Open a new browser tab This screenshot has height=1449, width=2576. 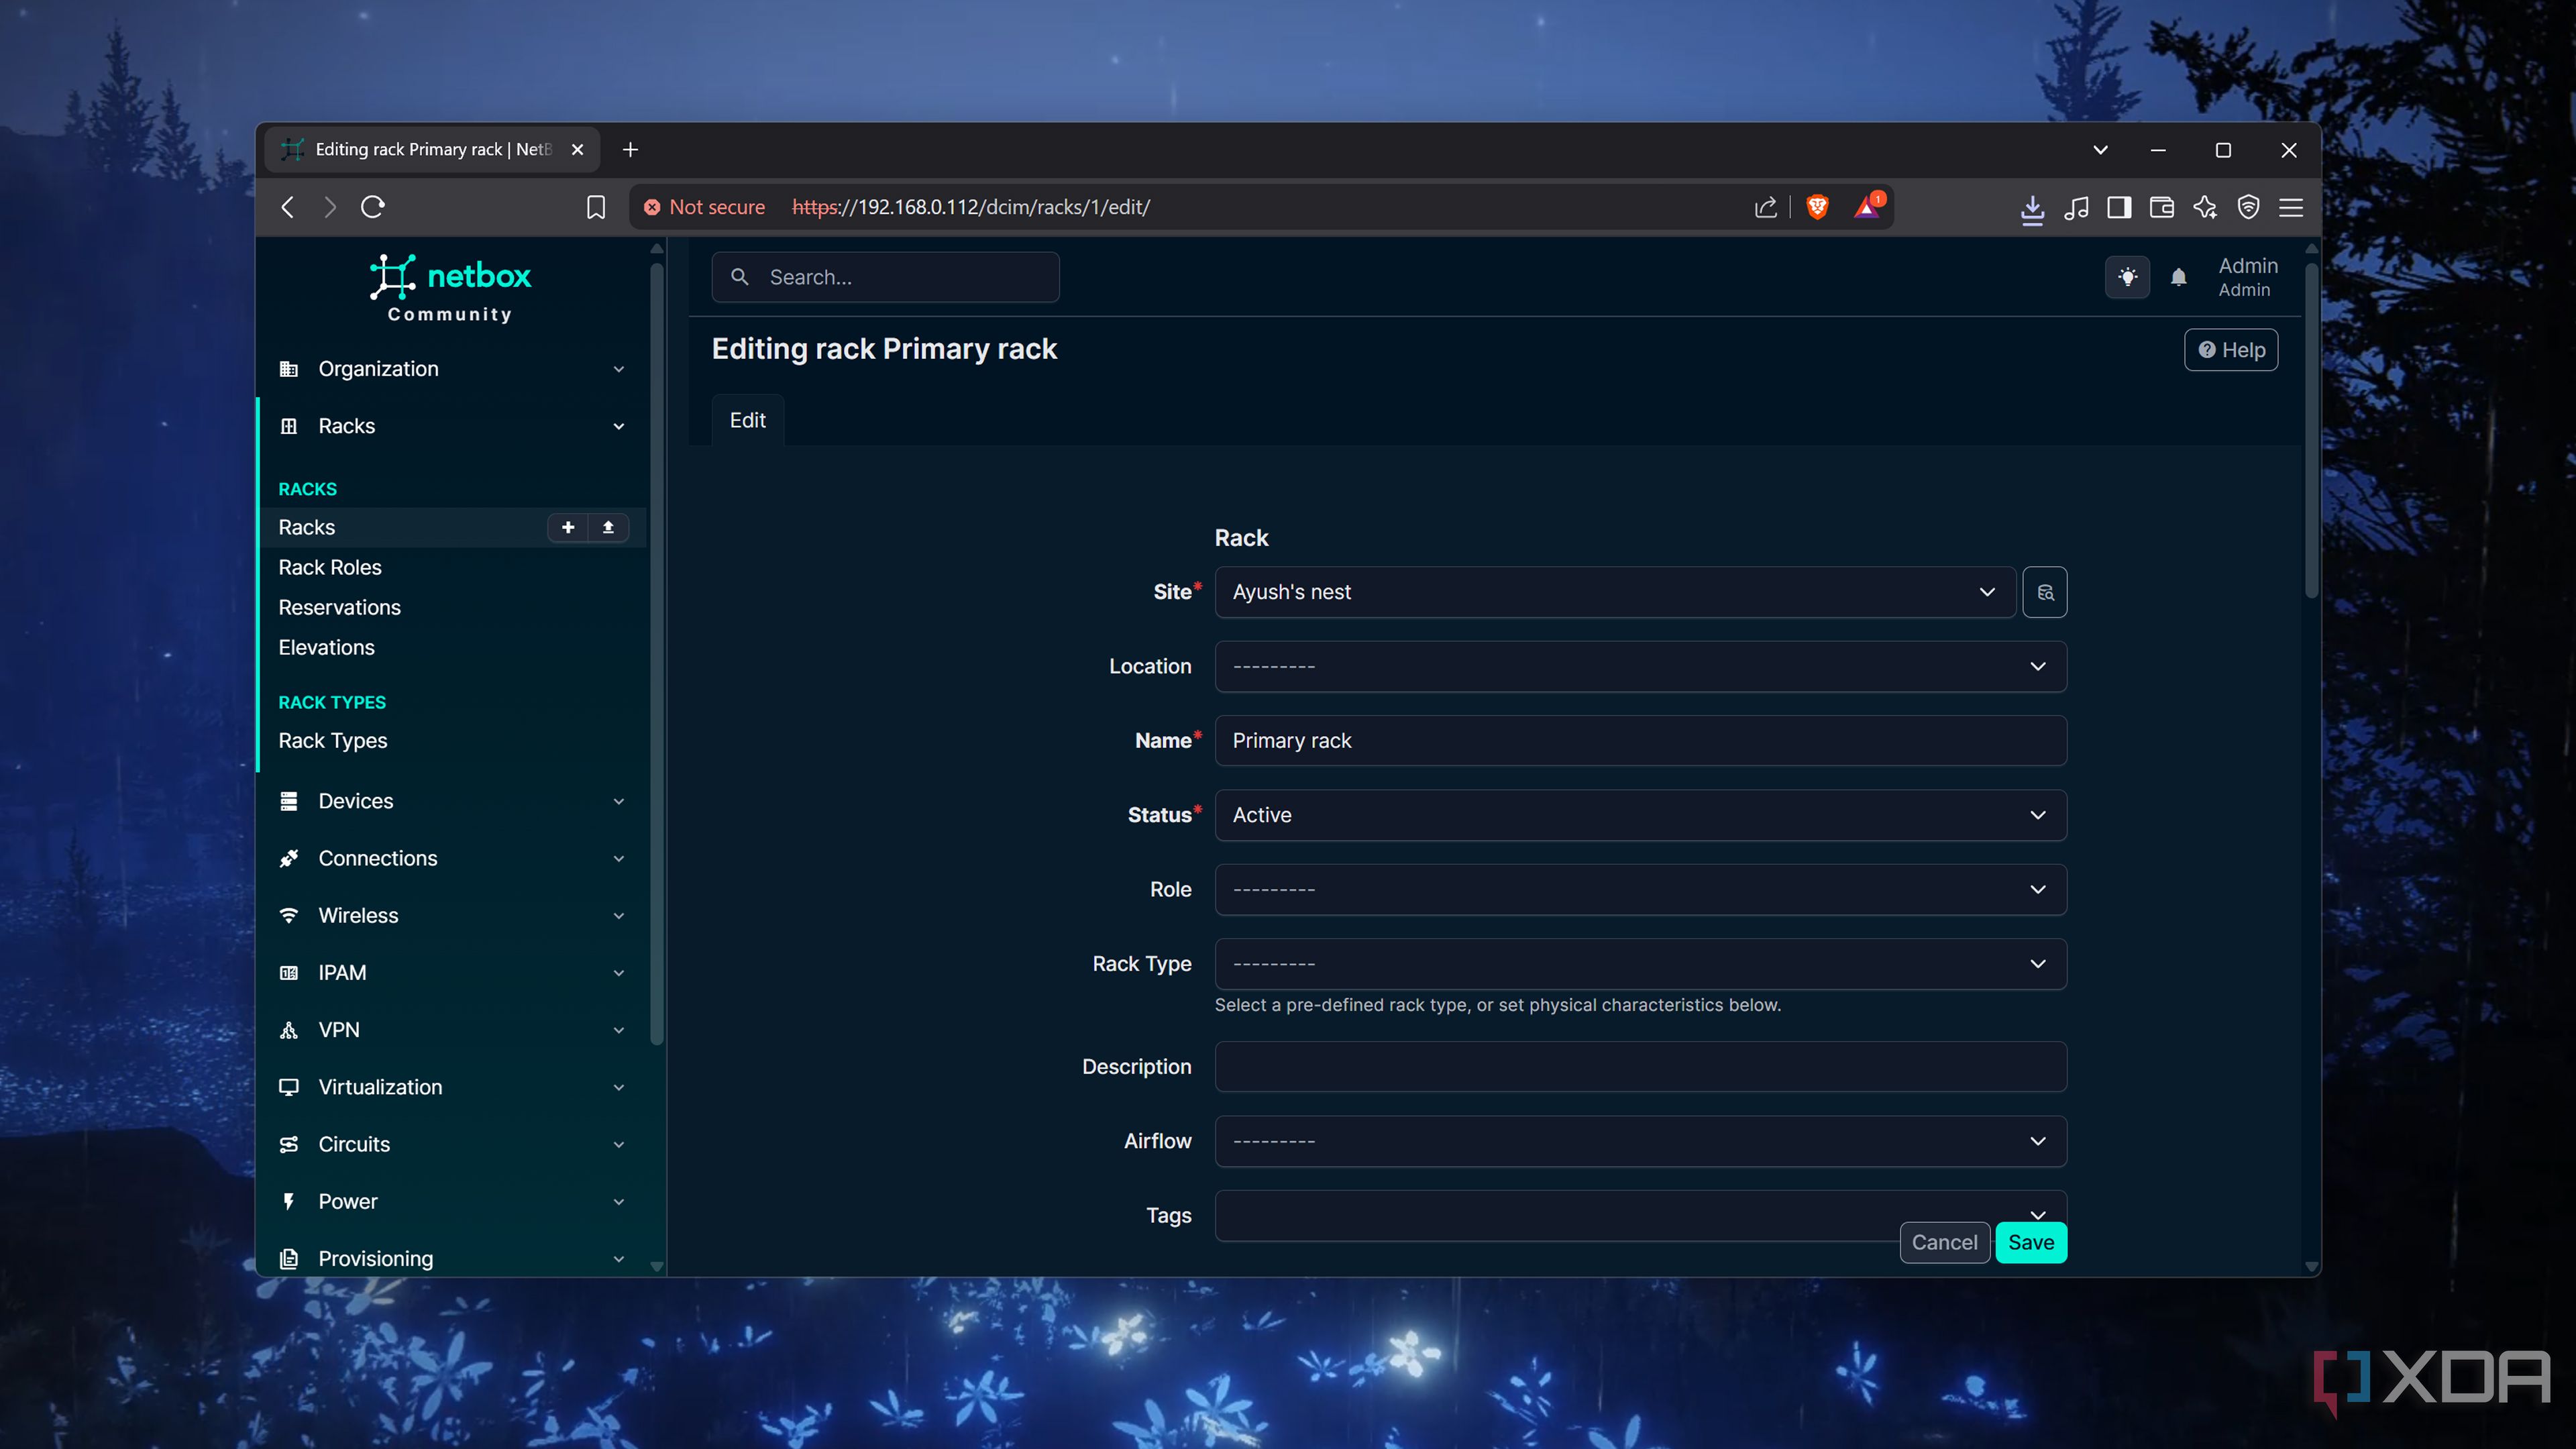630,150
